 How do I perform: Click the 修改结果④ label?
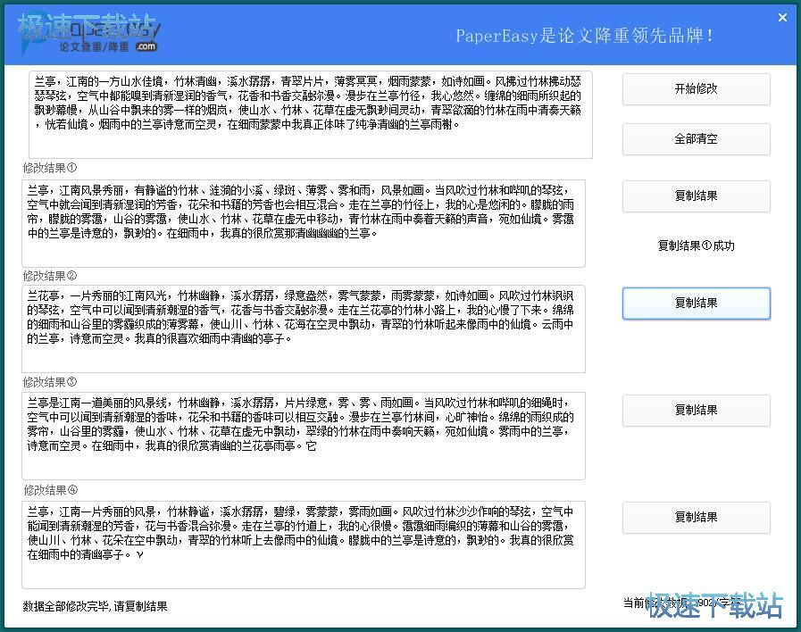coord(51,491)
